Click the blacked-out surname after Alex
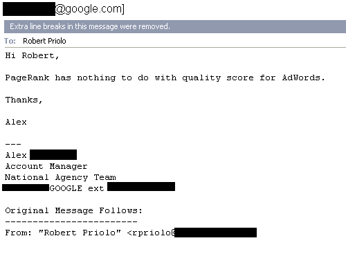The height and width of the screenshot is (254, 346). click(x=53, y=154)
